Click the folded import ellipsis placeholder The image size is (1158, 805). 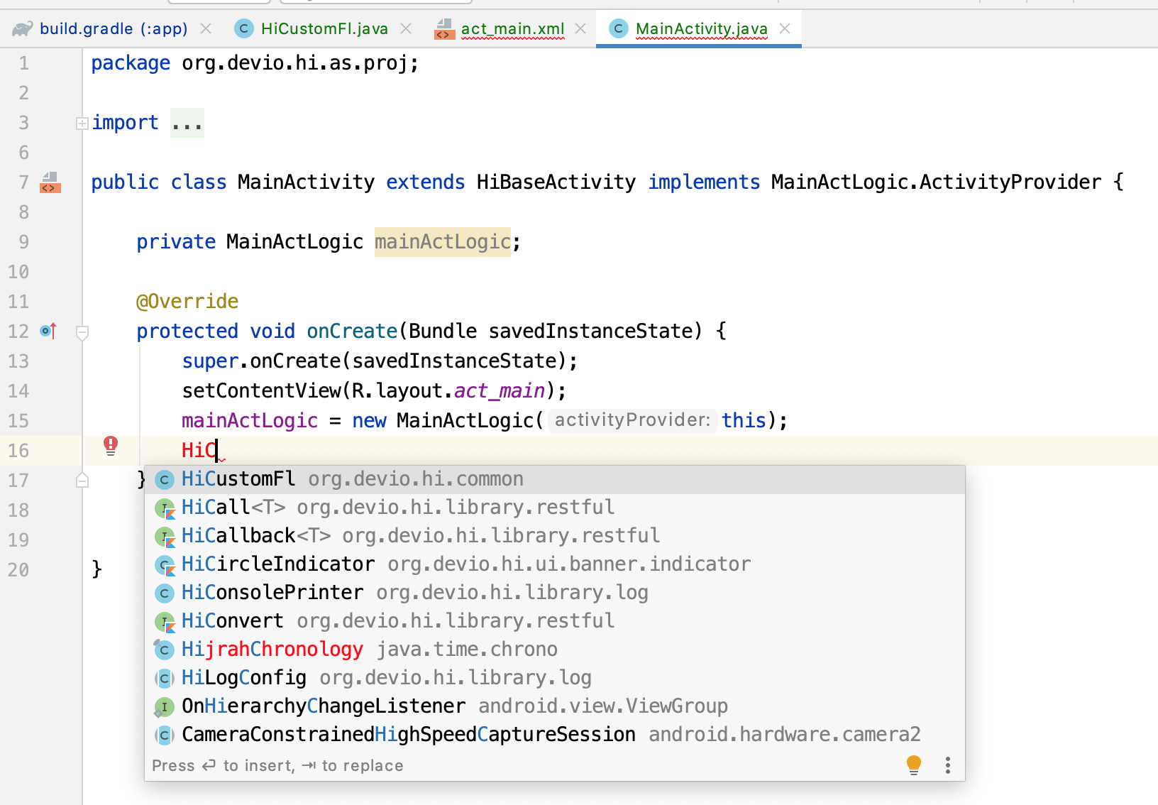tap(187, 123)
